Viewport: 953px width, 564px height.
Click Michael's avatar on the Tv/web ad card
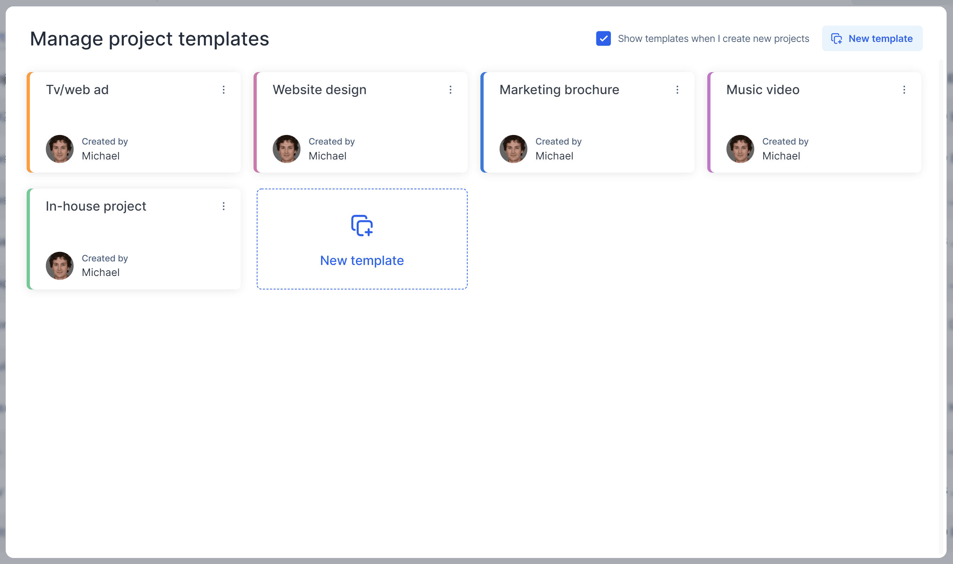[59, 148]
